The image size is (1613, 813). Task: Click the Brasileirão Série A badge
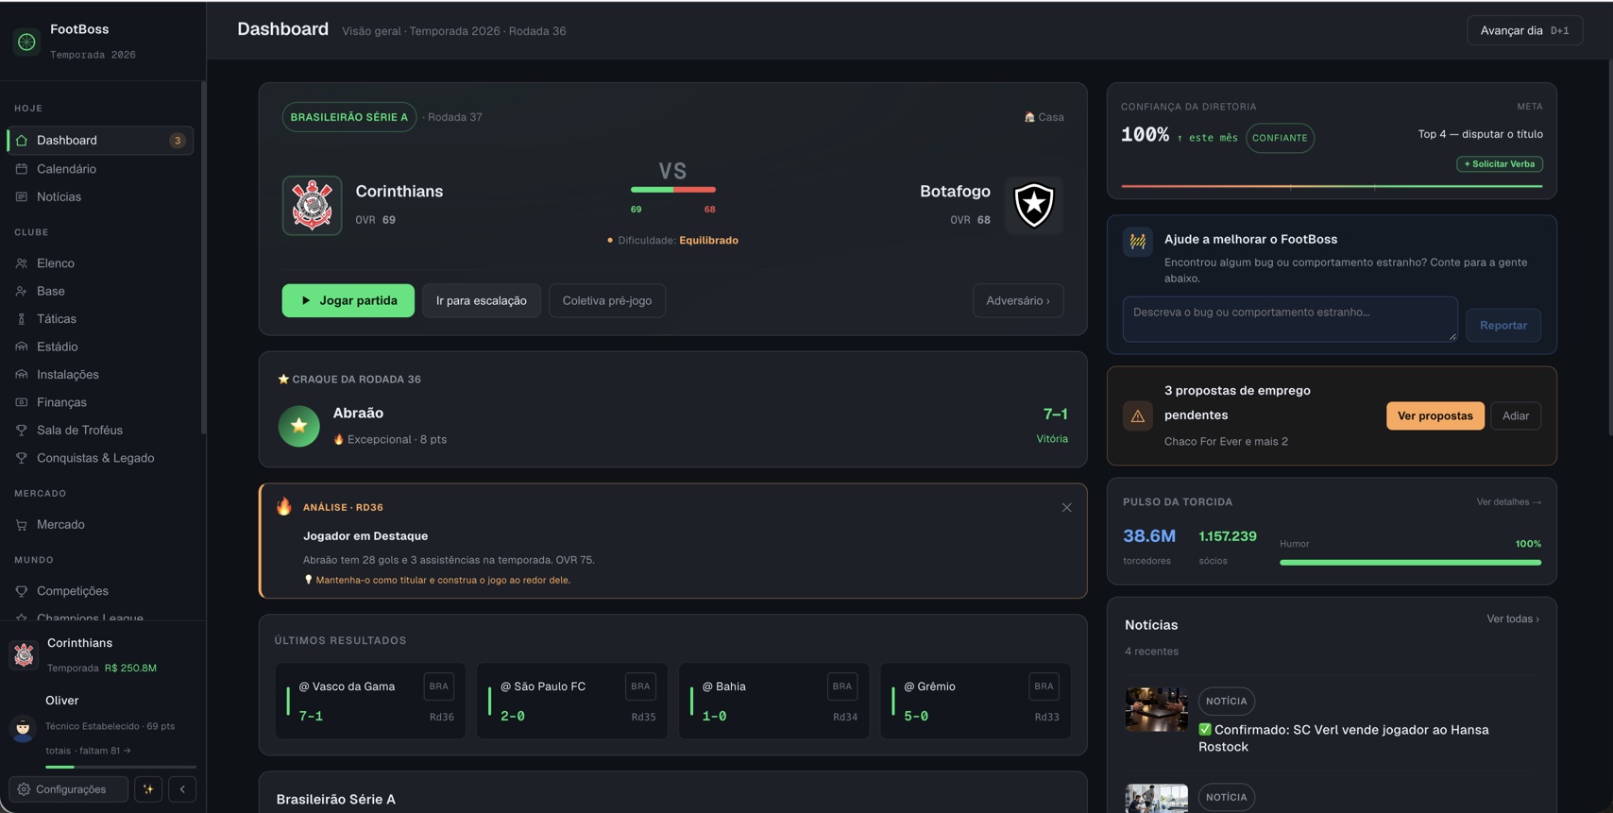tap(348, 117)
